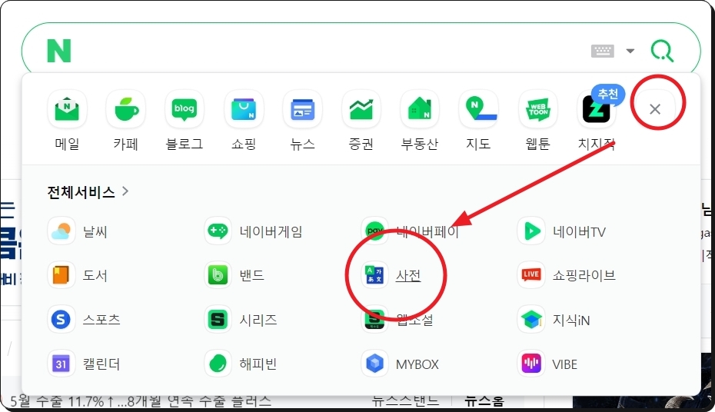Click the 쇼핑라이브 LIVE icon

click(531, 275)
